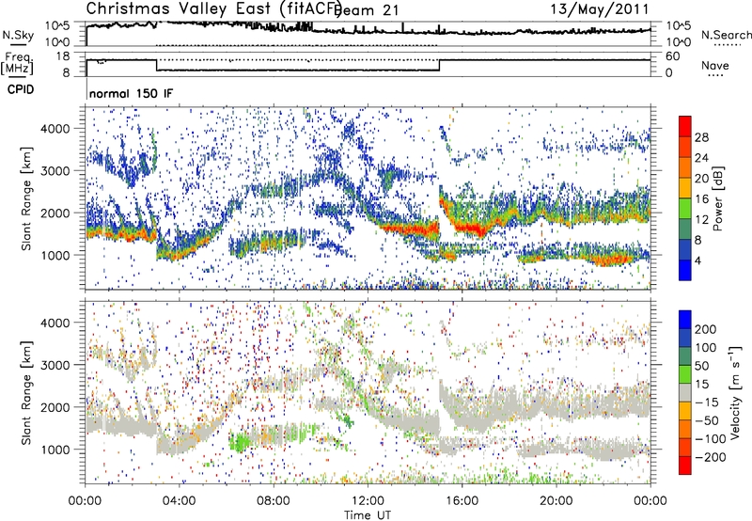The height and width of the screenshot is (521, 752).
Task: Pick the gray -15 to 15 velocity segment
Action: coord(685,393)
